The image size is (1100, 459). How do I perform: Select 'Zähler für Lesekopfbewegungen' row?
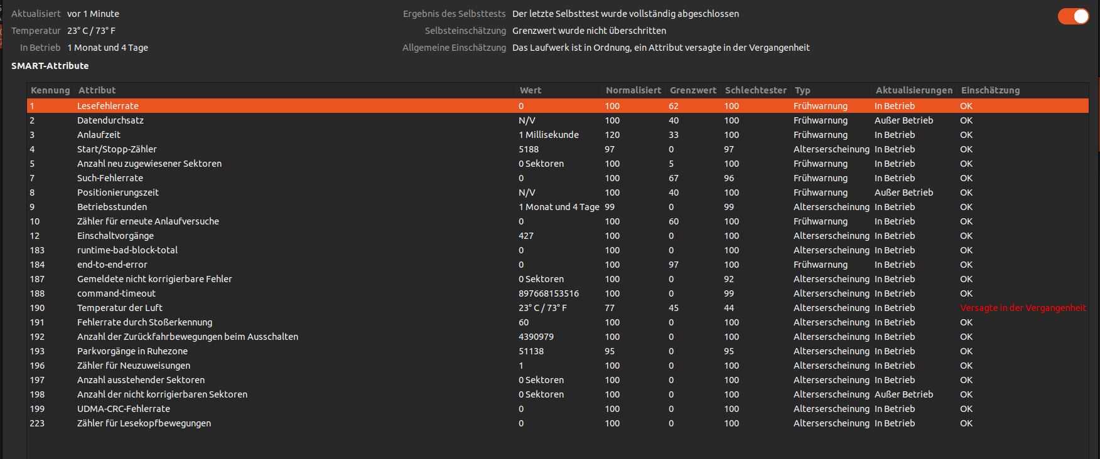point(558,423)
